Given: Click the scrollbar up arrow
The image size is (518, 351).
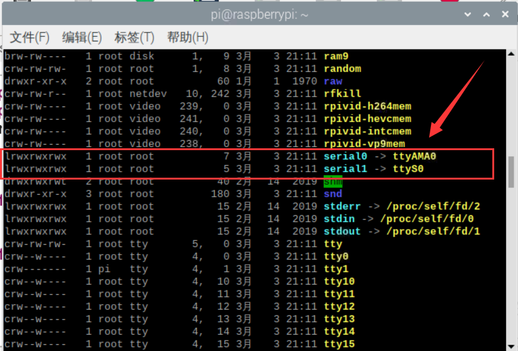Looking at the screenshot, I should [x=511, y=54].
